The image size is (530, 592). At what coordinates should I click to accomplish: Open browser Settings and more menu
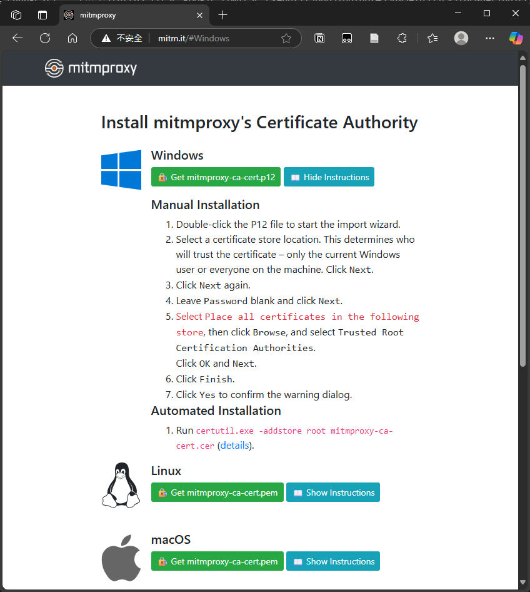point(489,38)
